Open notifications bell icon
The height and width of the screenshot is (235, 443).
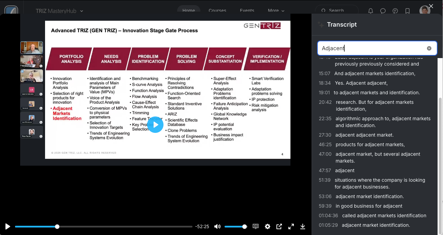coord(371,11)
